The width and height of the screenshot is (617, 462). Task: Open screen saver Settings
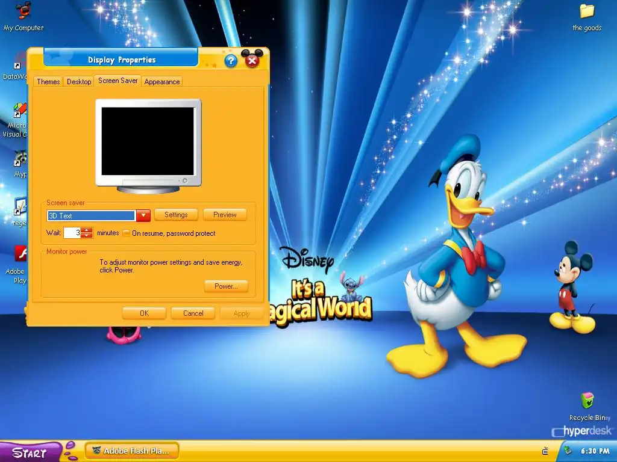coord(176,215)
